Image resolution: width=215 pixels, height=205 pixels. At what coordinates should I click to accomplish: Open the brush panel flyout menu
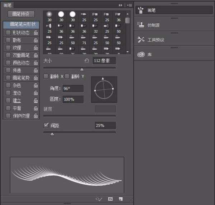pos(129,5)
